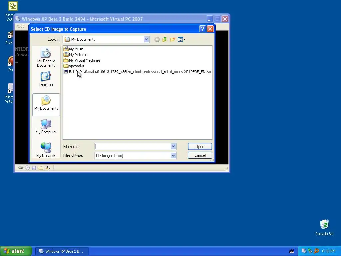The height and width of the screenshot is (256, 341).
Task: Click the File name input field
Action: 133,147
